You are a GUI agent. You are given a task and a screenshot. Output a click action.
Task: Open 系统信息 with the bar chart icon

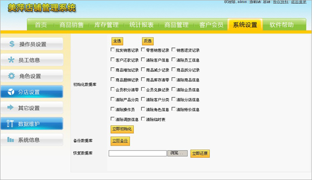32,140
